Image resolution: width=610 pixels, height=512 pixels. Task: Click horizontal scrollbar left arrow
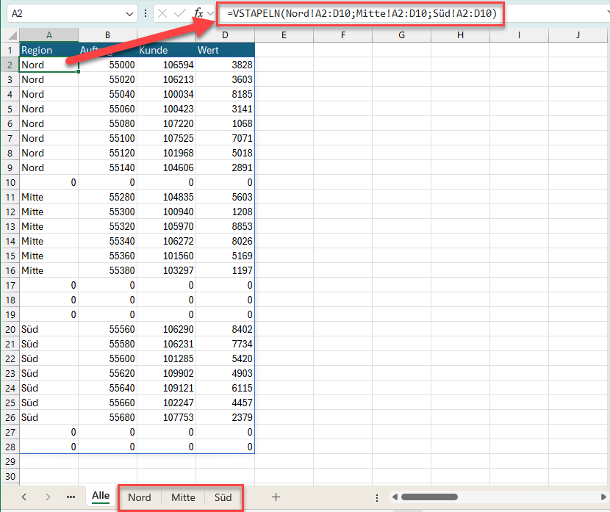click(395, 497)
